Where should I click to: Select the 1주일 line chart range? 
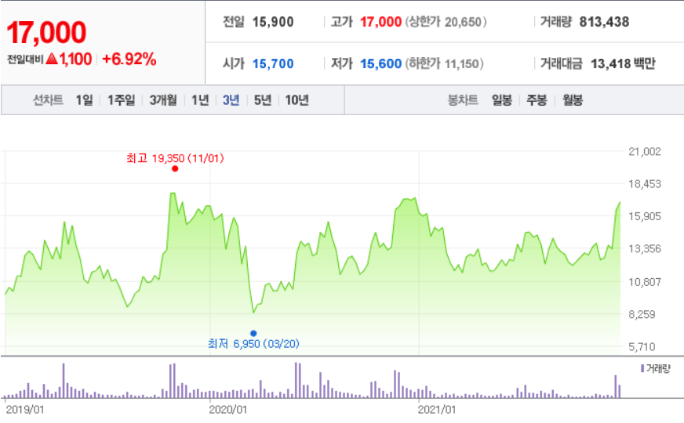pos(122,100)
